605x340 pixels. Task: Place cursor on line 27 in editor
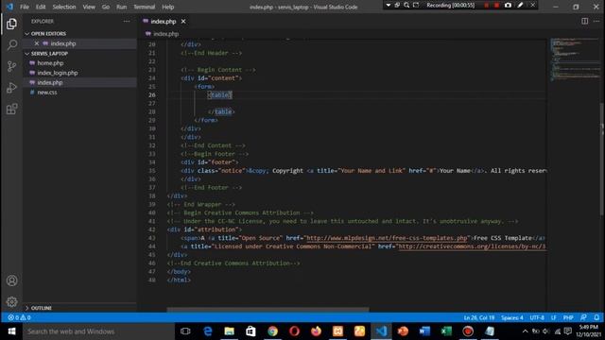tap(356, 103)
